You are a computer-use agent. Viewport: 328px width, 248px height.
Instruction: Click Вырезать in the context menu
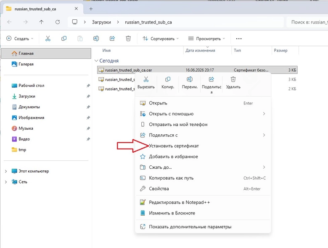tap(146, 83)
